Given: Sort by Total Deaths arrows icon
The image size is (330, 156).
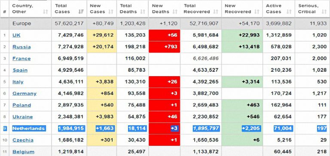Looking at the screenshot, I should (x=143, y=12).
